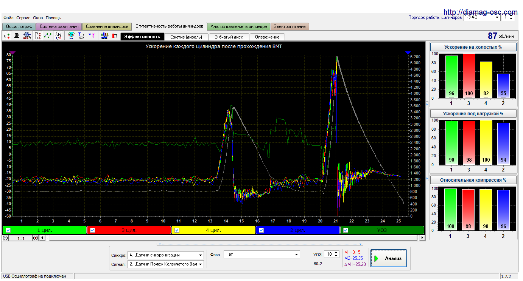523x281 pixels.
Task: Open the RPM magnifier tool
Action: point(26,36)
